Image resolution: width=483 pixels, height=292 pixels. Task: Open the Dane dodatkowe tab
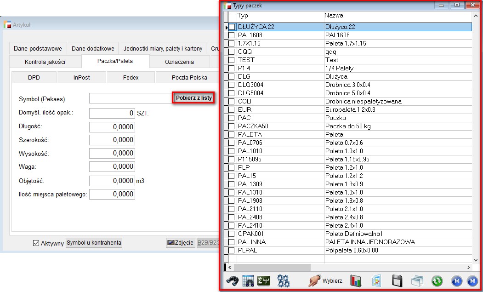click(x=93, y=48)
